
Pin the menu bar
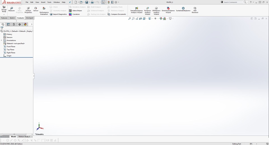click(x=70, y=2)
